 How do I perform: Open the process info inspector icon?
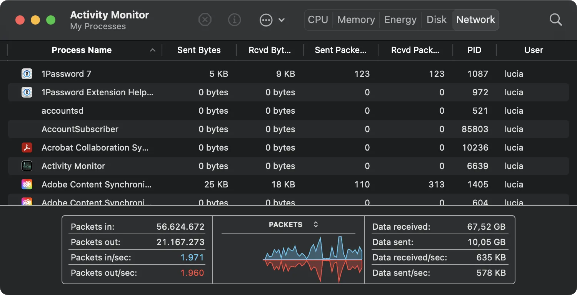[x=234, y=20]
